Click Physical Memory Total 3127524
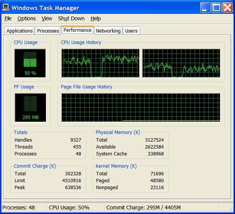235x214 pixels. 154,140
